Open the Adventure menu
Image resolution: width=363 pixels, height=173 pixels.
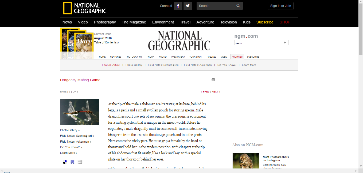[205, 22]
